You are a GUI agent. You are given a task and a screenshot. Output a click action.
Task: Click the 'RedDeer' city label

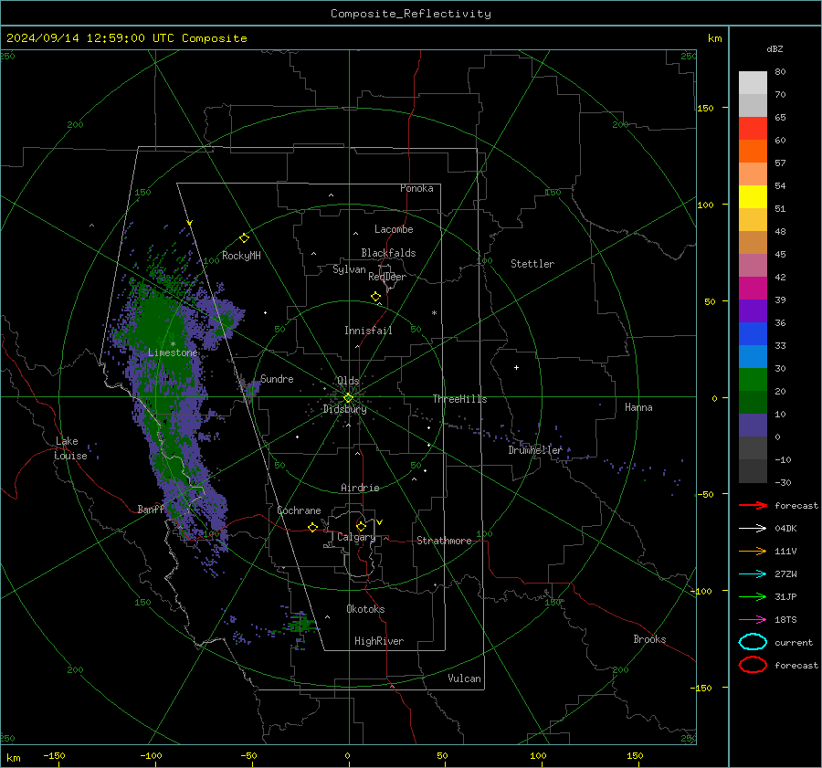(x=387, y=277)
